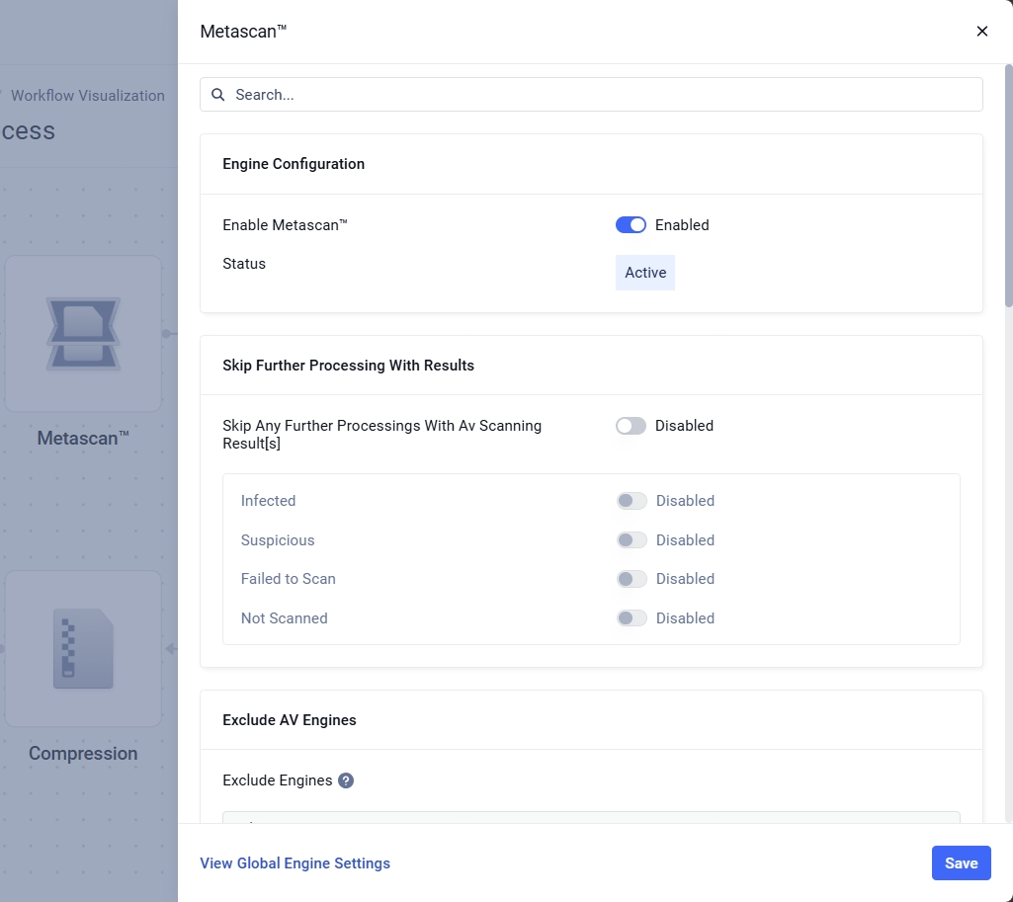1013x902 pixels.
Task: Toggle the Failed to Scan switch
Action: [632, 579]
